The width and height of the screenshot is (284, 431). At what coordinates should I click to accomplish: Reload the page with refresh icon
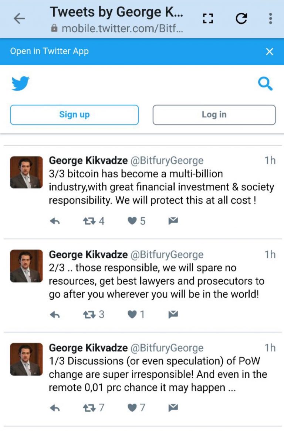pos(241,19)
